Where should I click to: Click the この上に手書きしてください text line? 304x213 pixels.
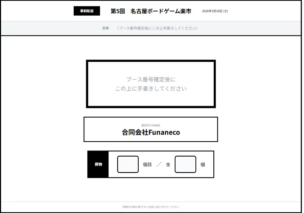click(x=151, y=89)
